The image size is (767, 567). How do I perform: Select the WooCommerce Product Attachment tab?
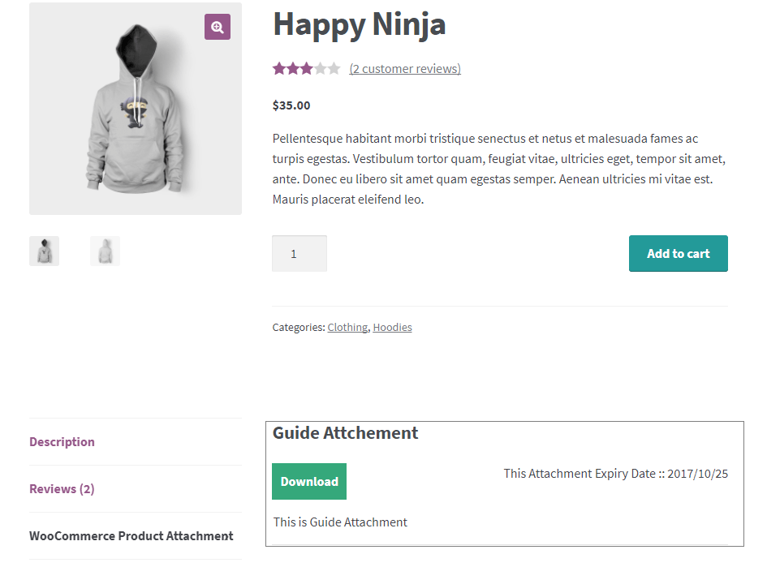point(131,536)
